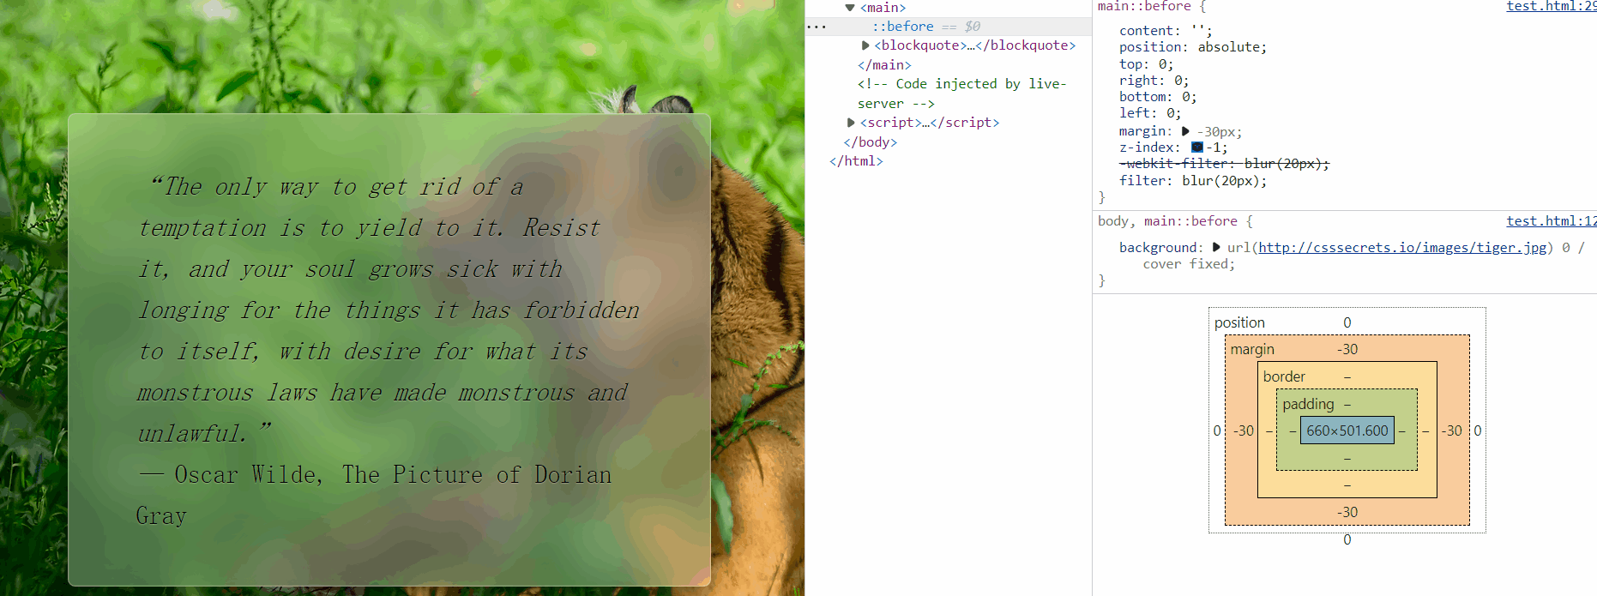1597x596 pixels.
Task: Click the struck-out -webkit-filter declaration
Action: 1224,164
